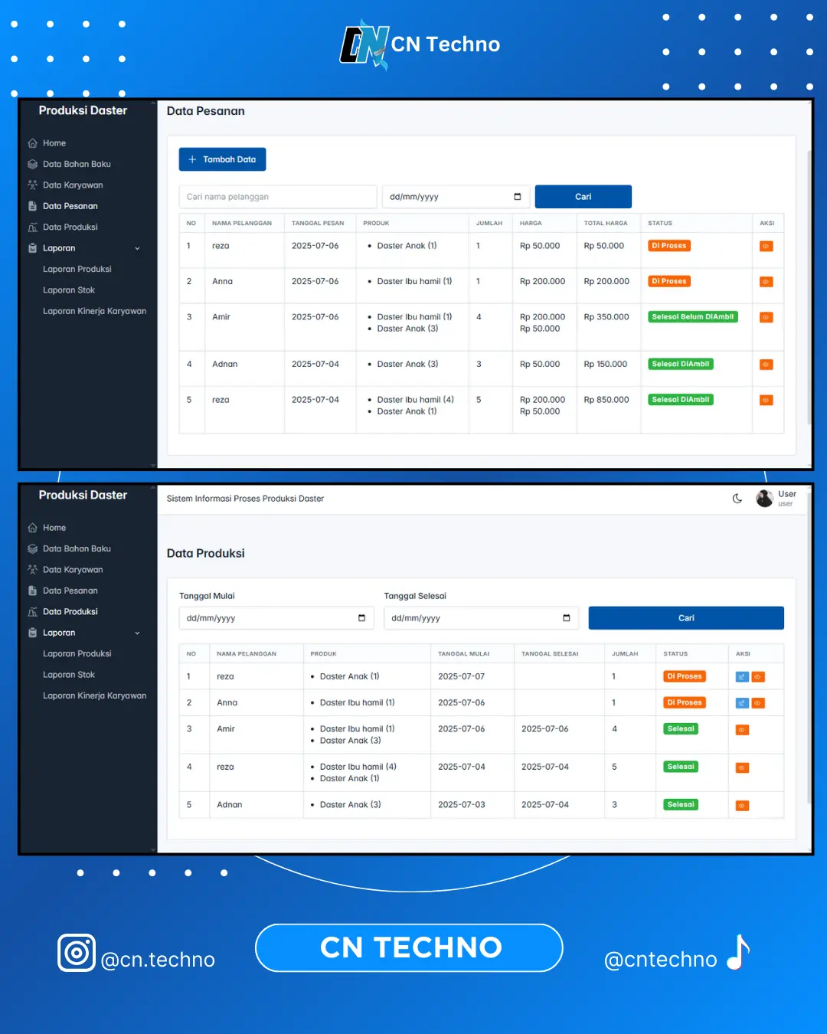This screenshot has height=1034, width=827.
Task: View details of Amir's order in Data Pesanan
Action: click(766, 317)
